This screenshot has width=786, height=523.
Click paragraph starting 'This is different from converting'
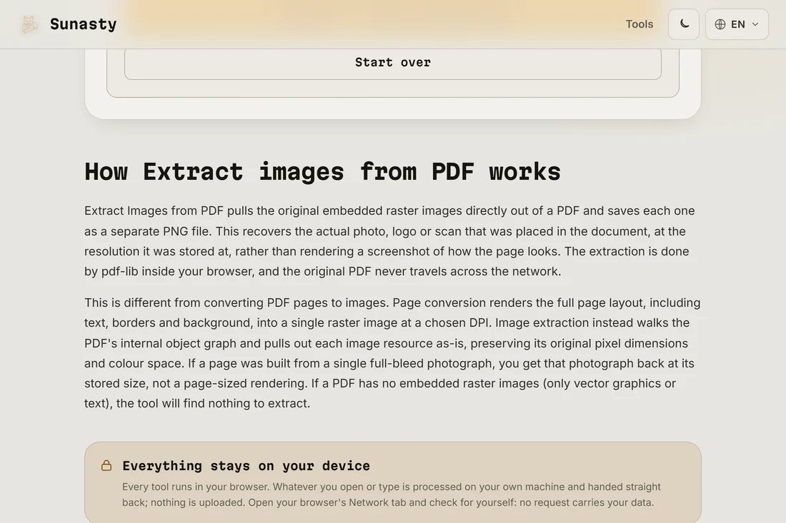tap(392, 353)
